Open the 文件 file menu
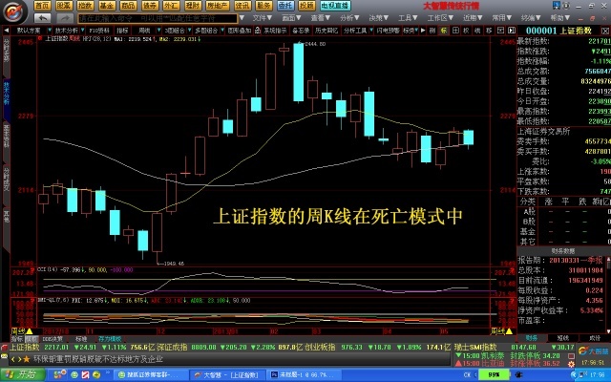This screenshot has height=382, width=611. (x=262, y=18)
